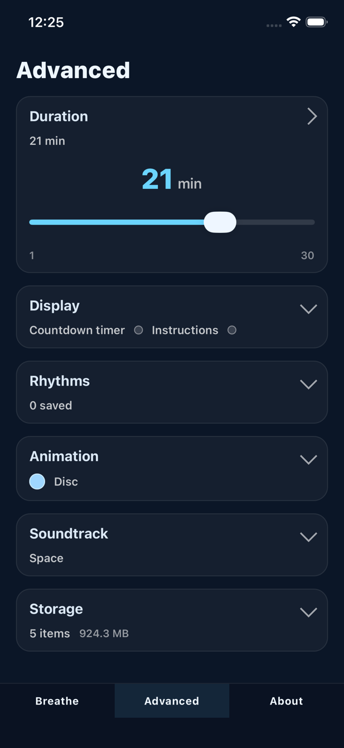The width and height of the screenshot is (344, 748).
Task: Switch to the Breathe tab
Action: (57, 701)
